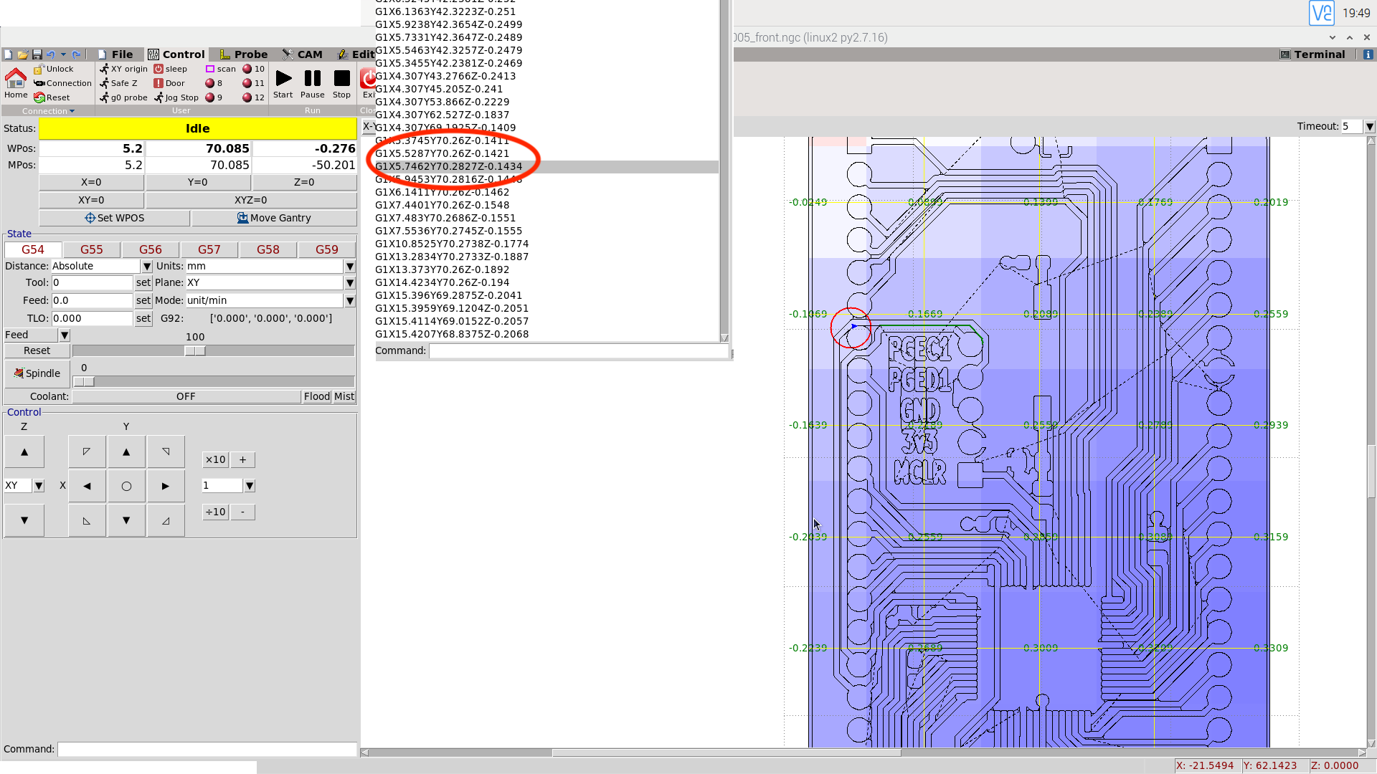Open the jog step size dropdown

(250, 486)
